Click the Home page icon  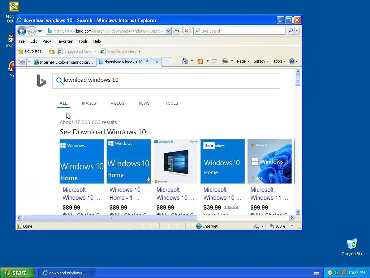(x=185, y=61)
